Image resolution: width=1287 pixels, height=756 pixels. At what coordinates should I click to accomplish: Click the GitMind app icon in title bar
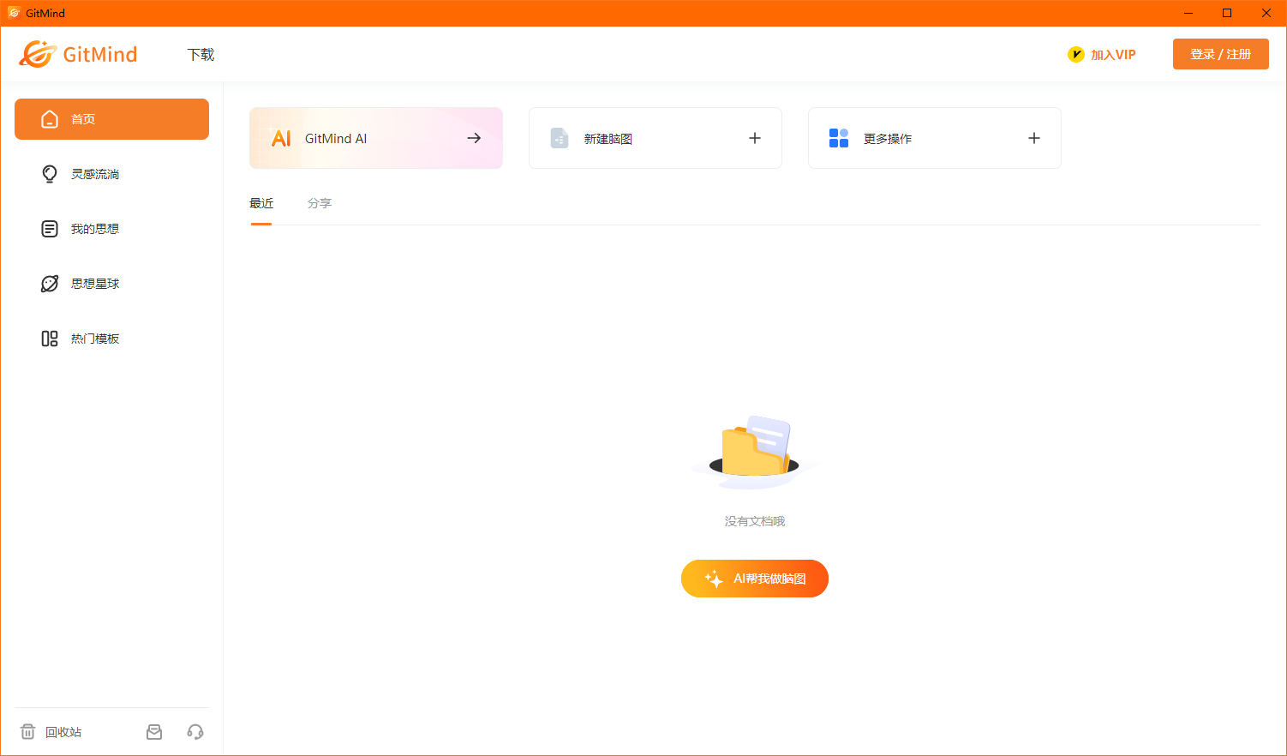(14, 13)
